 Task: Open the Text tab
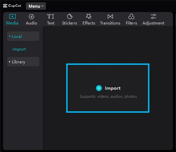tap(50, 20)
